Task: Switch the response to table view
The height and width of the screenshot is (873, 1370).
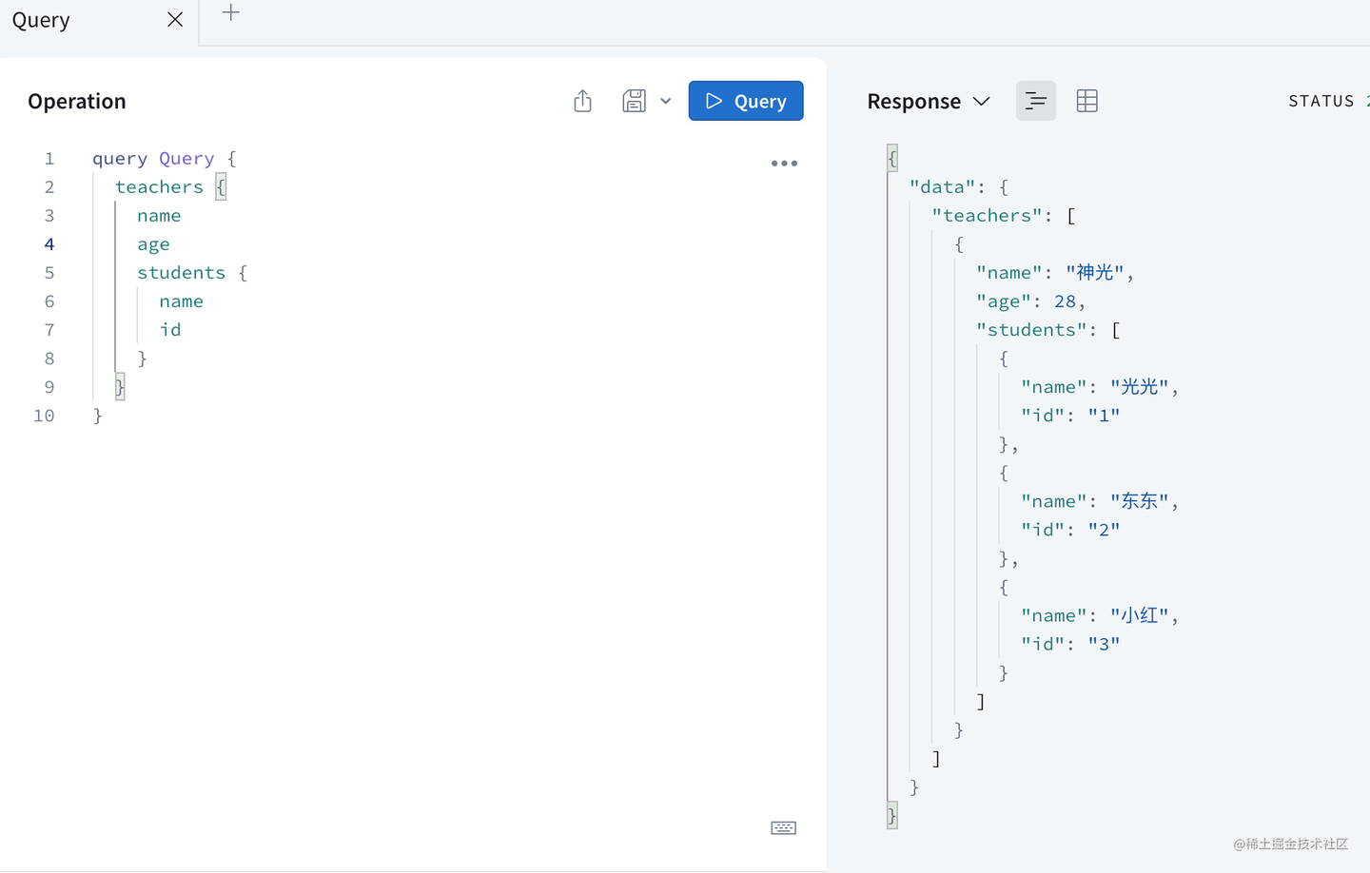Action: point(1086,100)
